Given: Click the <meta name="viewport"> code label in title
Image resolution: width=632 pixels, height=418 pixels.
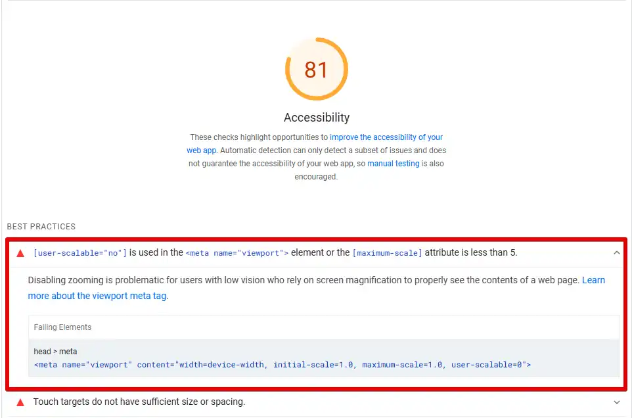Looking at the screenshot, I should click(237, 253).
